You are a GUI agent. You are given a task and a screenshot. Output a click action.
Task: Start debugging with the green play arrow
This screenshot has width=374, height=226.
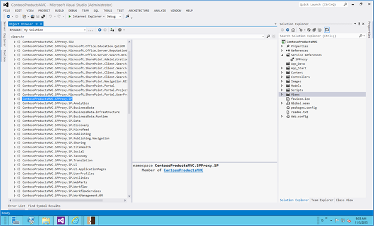coord(70,17)
